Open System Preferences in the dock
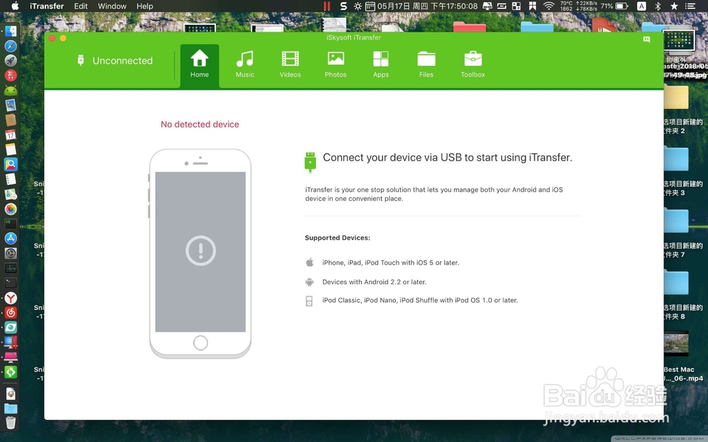The width and height of the screenshot is (708, 442). (x=11, y=253)
